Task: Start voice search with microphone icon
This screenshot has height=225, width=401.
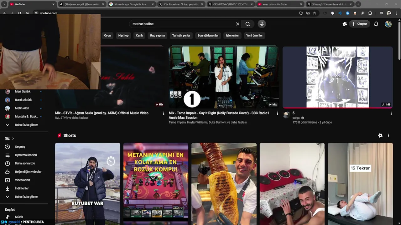Action: (x=262, y=24)
